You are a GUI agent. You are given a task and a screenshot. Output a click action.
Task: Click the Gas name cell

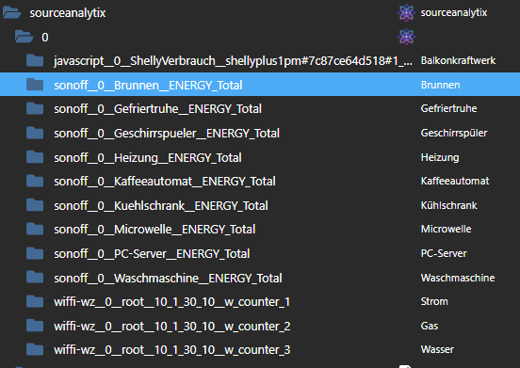(430, 326)
